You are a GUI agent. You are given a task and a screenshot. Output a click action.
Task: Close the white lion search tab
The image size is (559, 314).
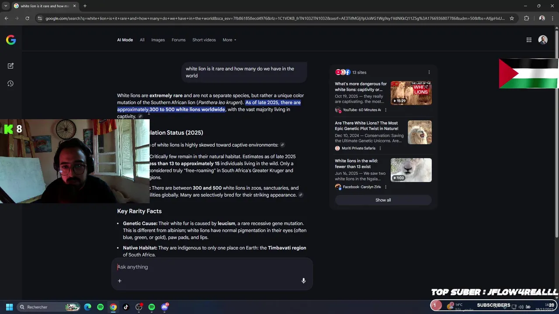click(x=74, y=6)
